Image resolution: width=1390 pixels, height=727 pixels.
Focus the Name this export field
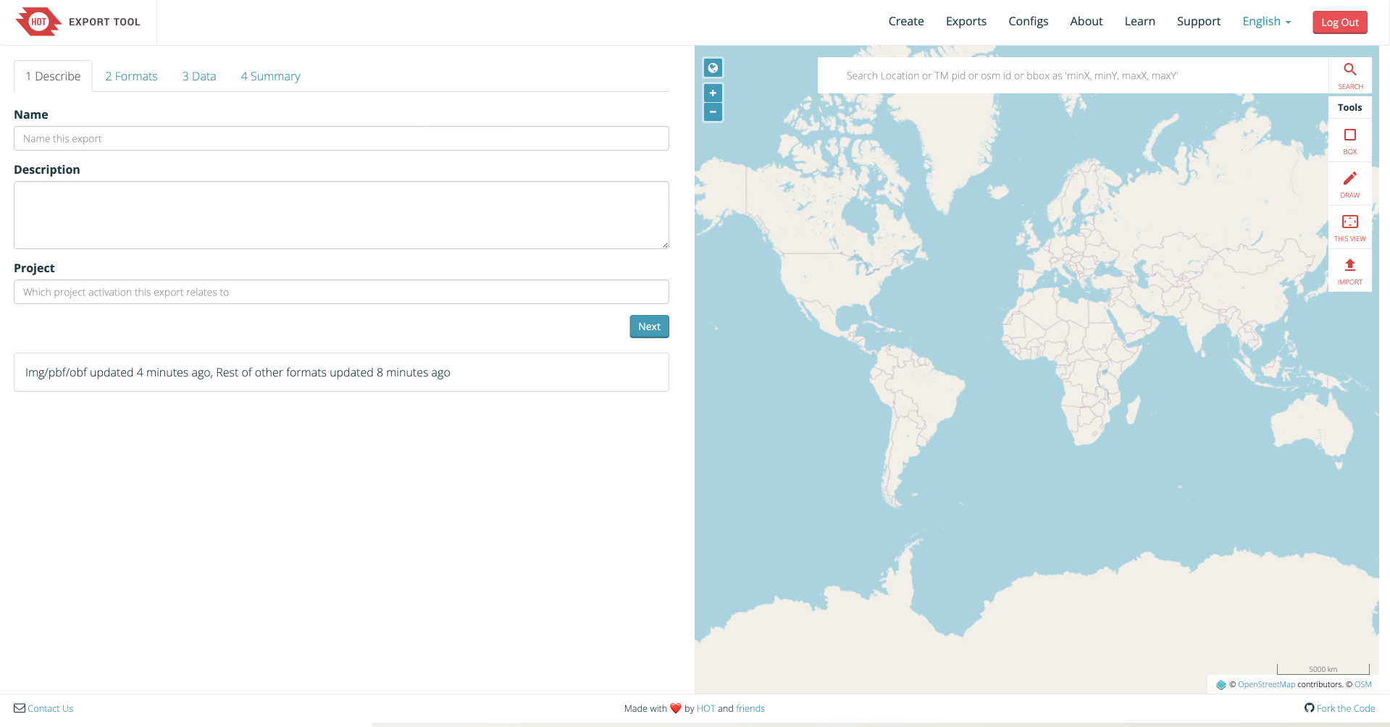coord(341,138)
